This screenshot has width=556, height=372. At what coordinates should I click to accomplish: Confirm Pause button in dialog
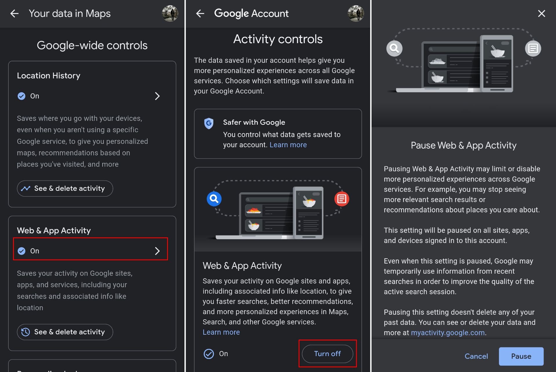(x=521, y=356)
